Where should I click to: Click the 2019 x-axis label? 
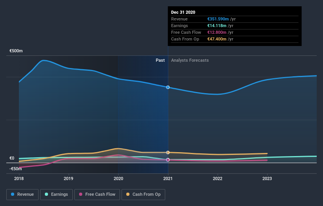(x=68, y=178)
